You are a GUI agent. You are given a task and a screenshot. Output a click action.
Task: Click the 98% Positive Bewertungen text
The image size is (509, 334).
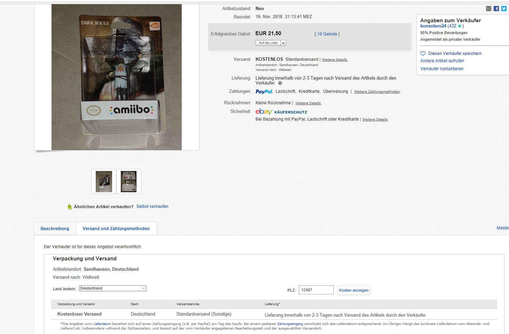(444, 33)
